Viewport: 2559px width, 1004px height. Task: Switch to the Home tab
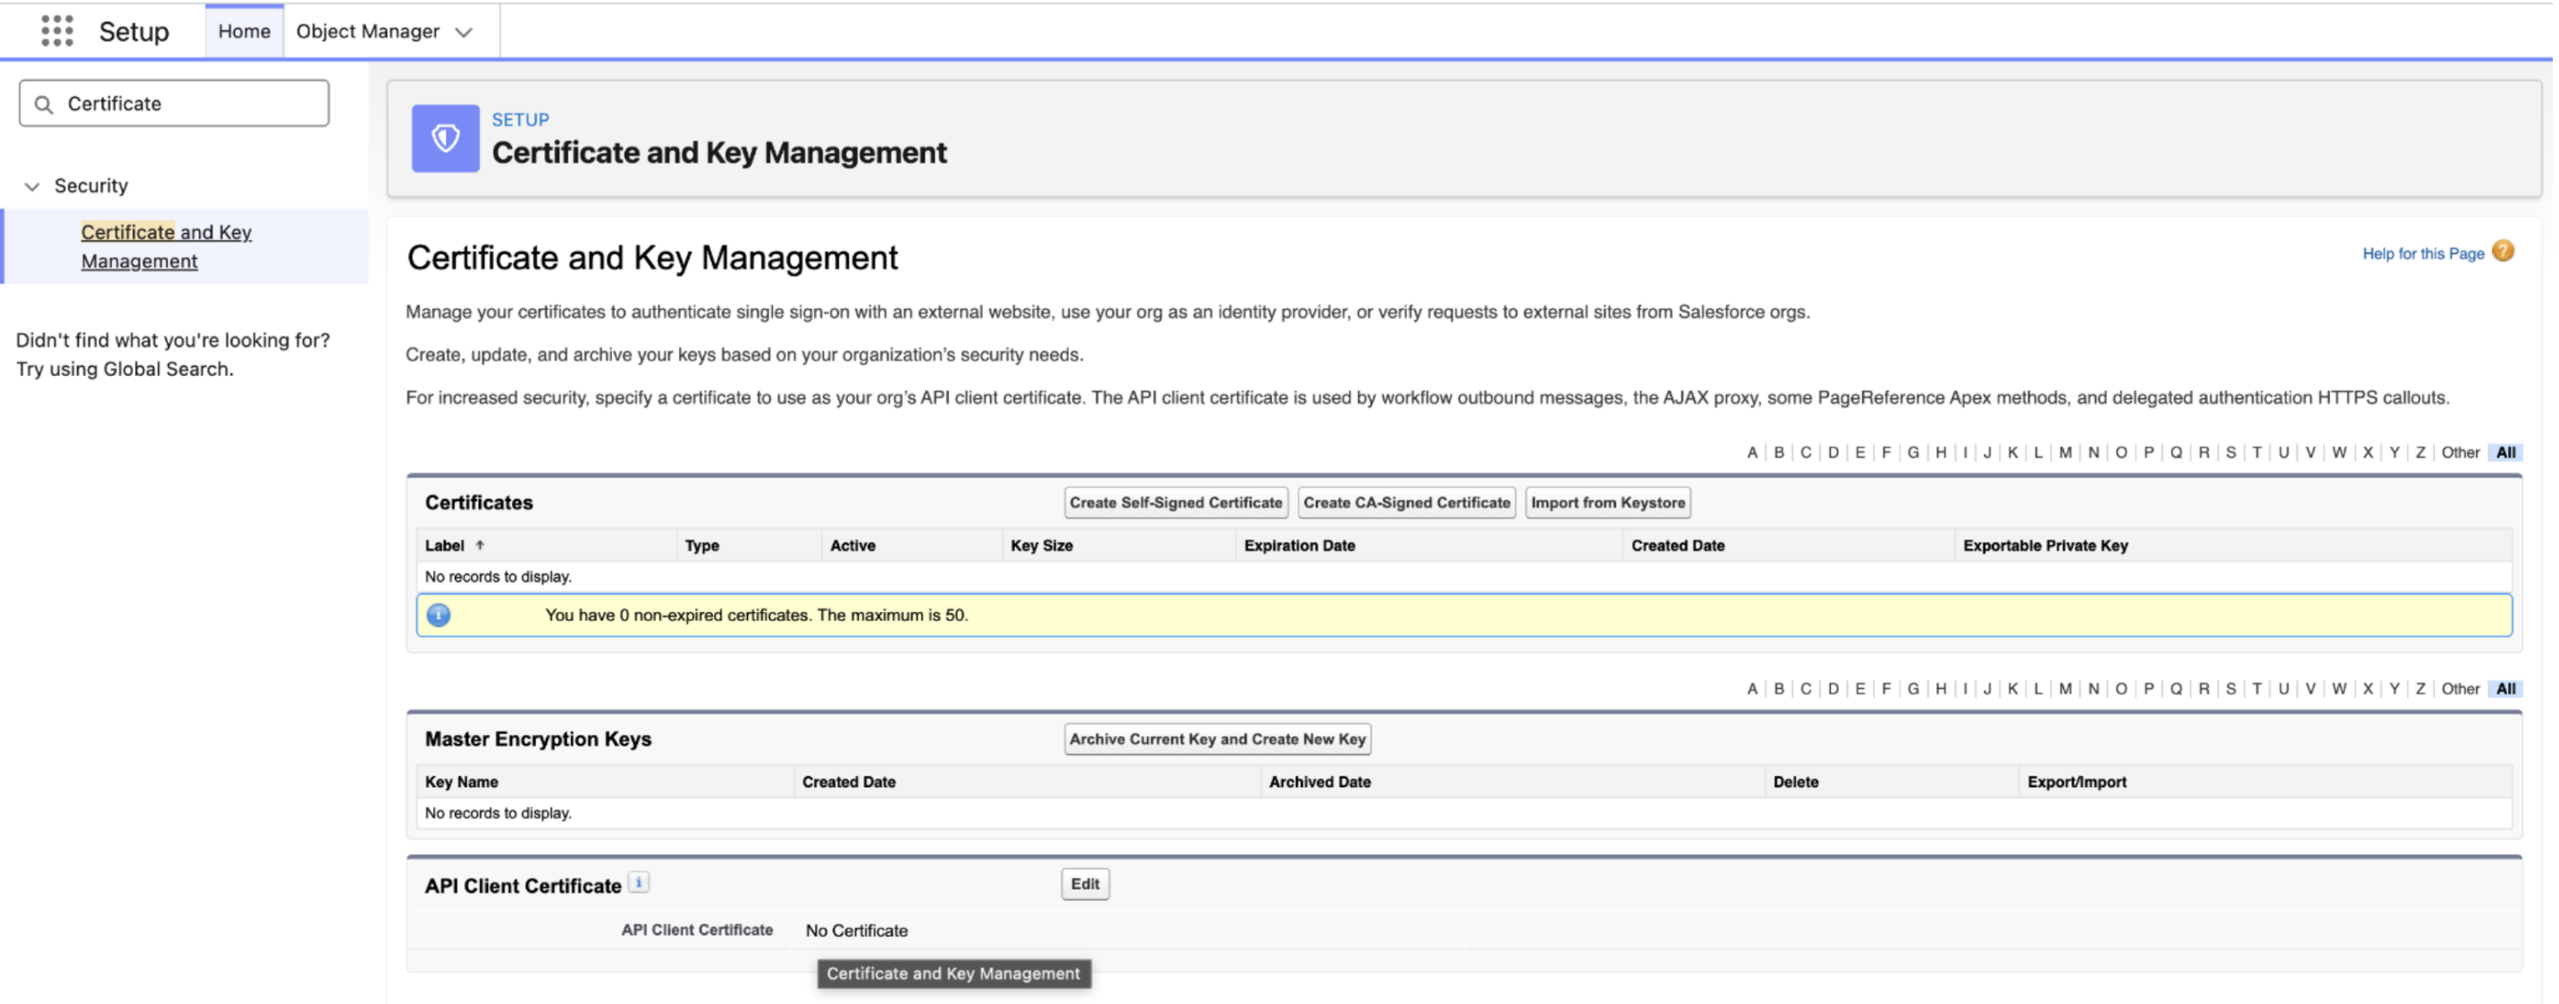[245, 30]
